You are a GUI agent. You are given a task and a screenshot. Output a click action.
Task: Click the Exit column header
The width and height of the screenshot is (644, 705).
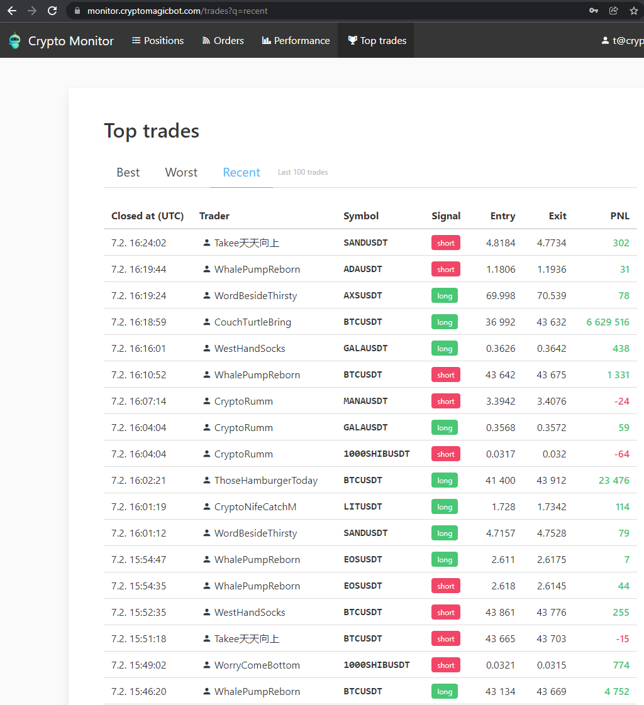pyautogui.click(x=558, y=216)
